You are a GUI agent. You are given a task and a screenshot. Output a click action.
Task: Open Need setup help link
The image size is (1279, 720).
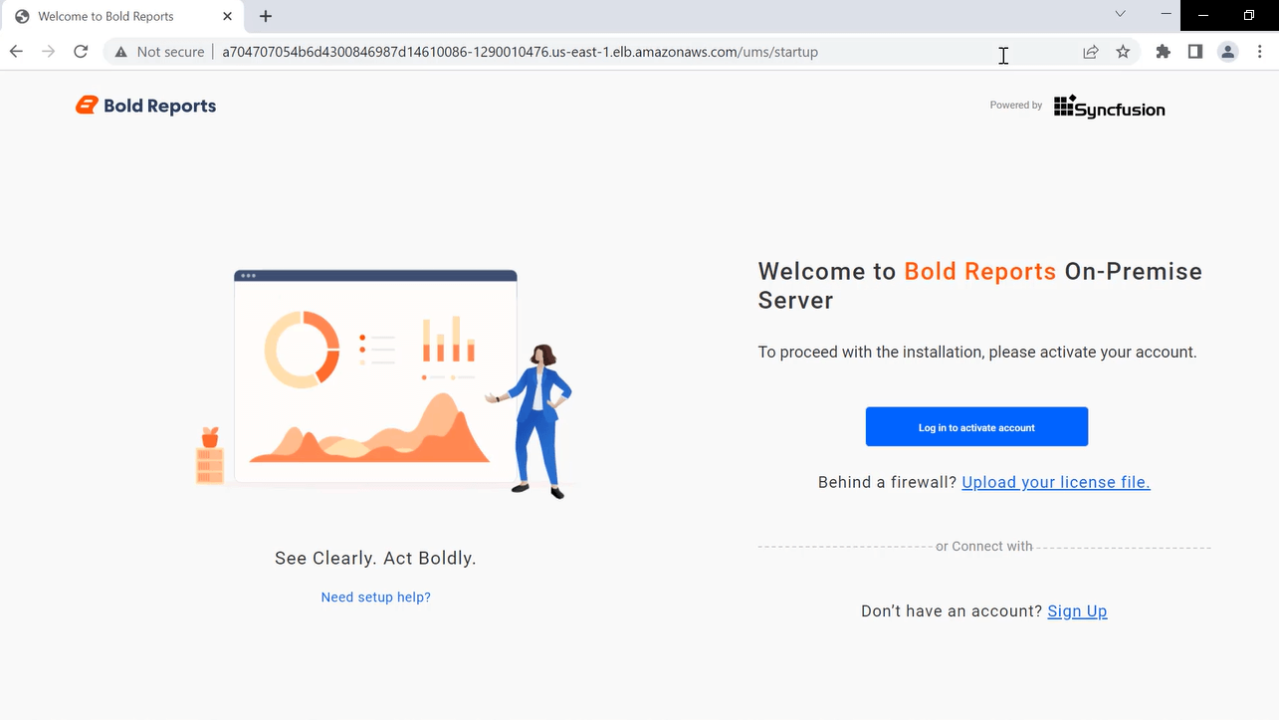pos(375,598)
